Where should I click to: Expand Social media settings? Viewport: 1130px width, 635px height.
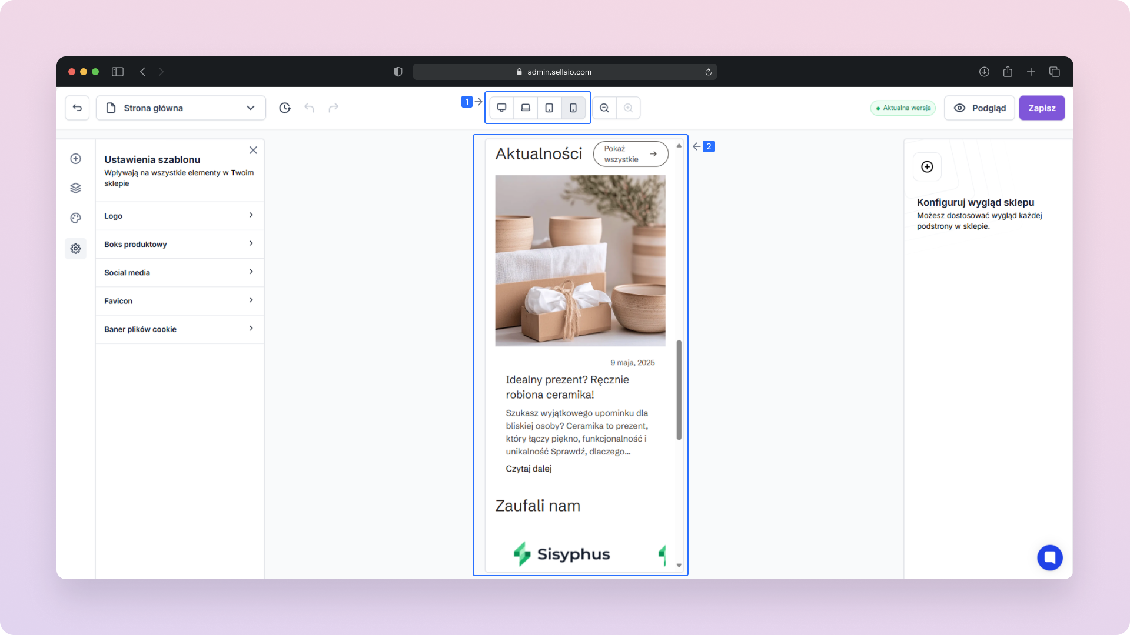point(180,272)
